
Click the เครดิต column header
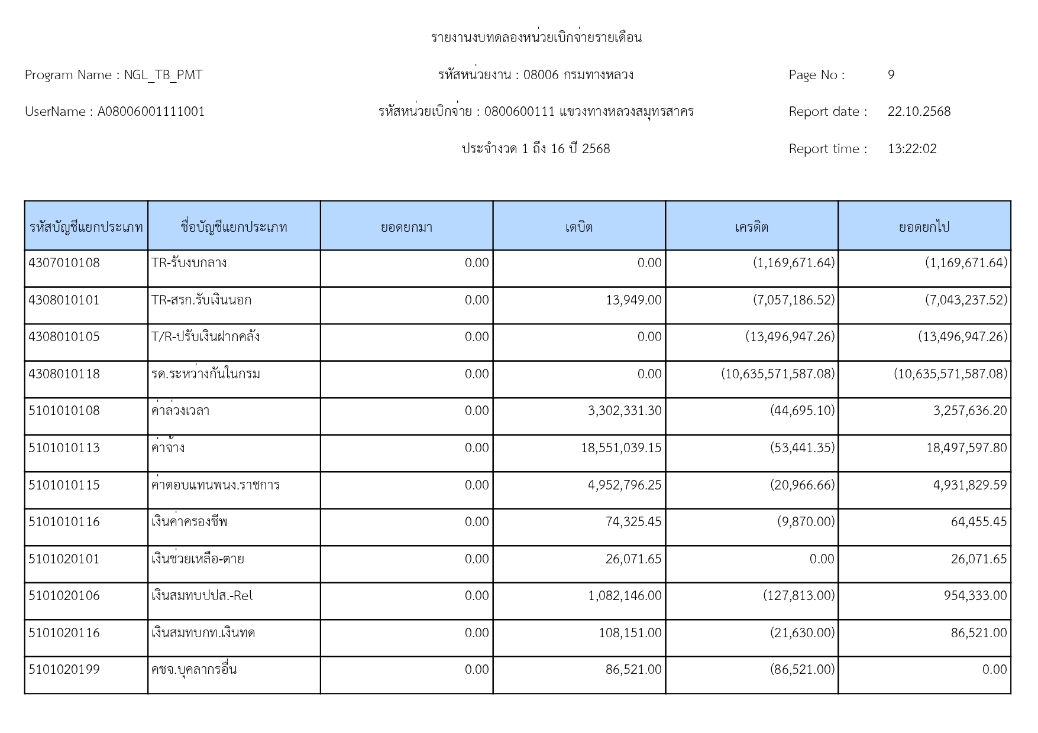click(x=751, y=227)
